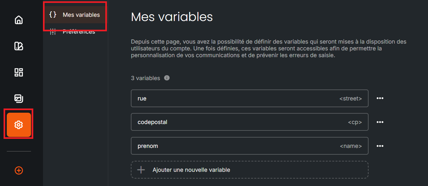
Task: Go to the Home icon in sidebar
Action: click(x=19, y=20)
